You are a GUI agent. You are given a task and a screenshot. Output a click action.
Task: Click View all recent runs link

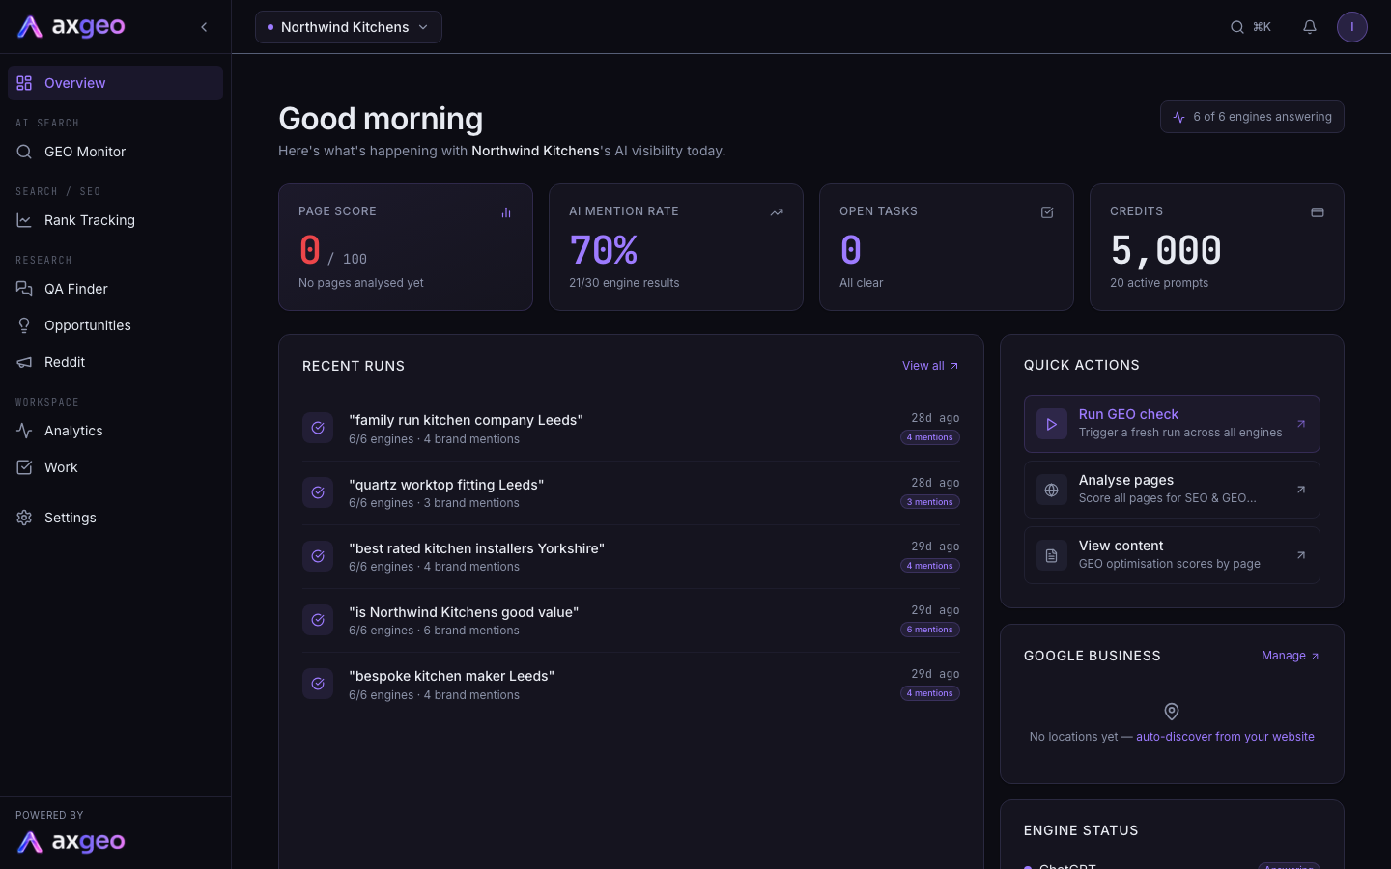(930, 366)
